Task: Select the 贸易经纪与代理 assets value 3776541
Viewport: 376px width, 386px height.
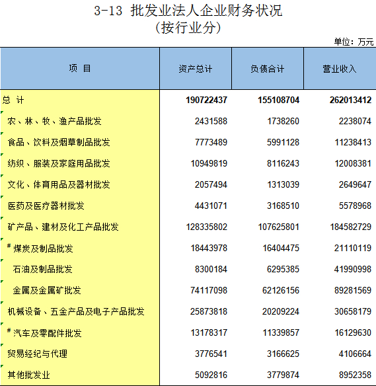Action: (x=211, y=354)
